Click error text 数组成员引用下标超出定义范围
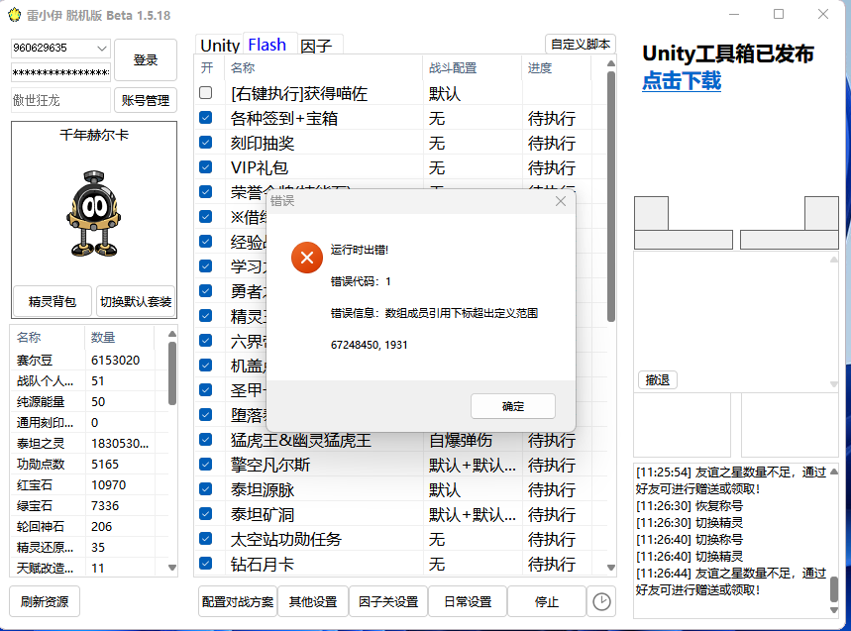This screenshot has height=631, width=851. (462, 313)
